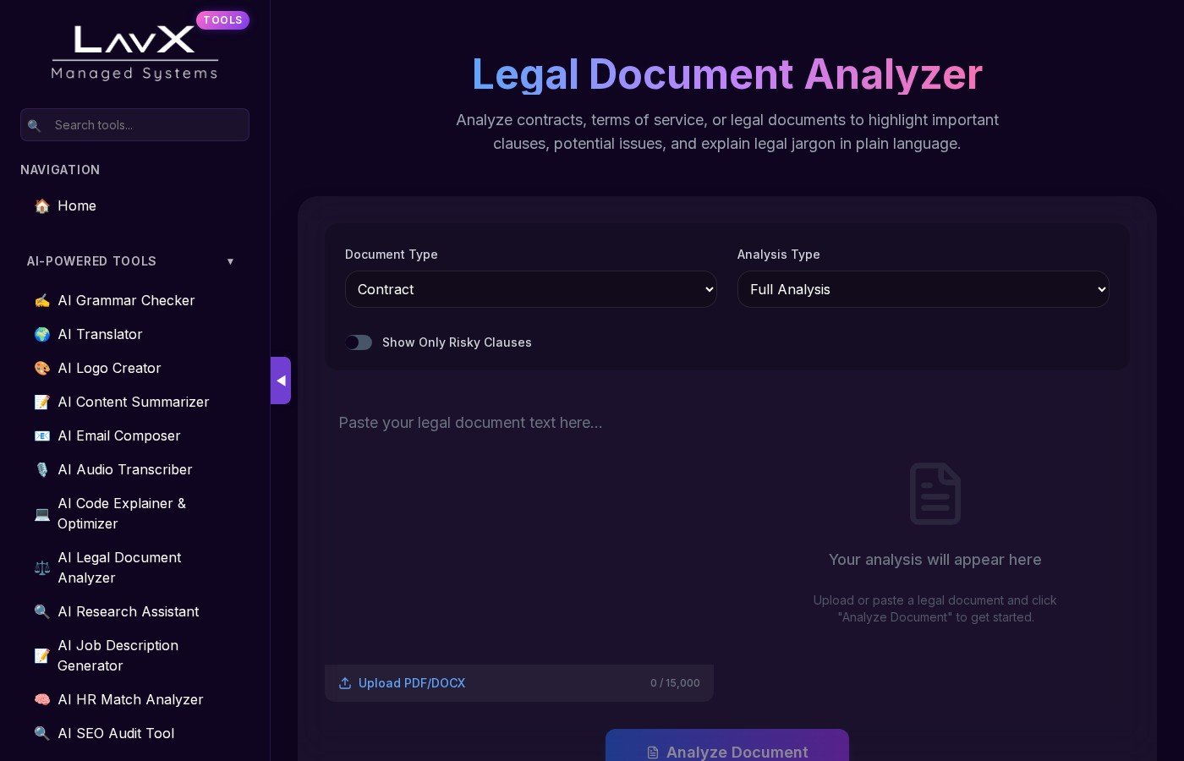Select the AI Grammar Checker pencil icon
This screenshot has width=1184, height=761.
(42, 300)
